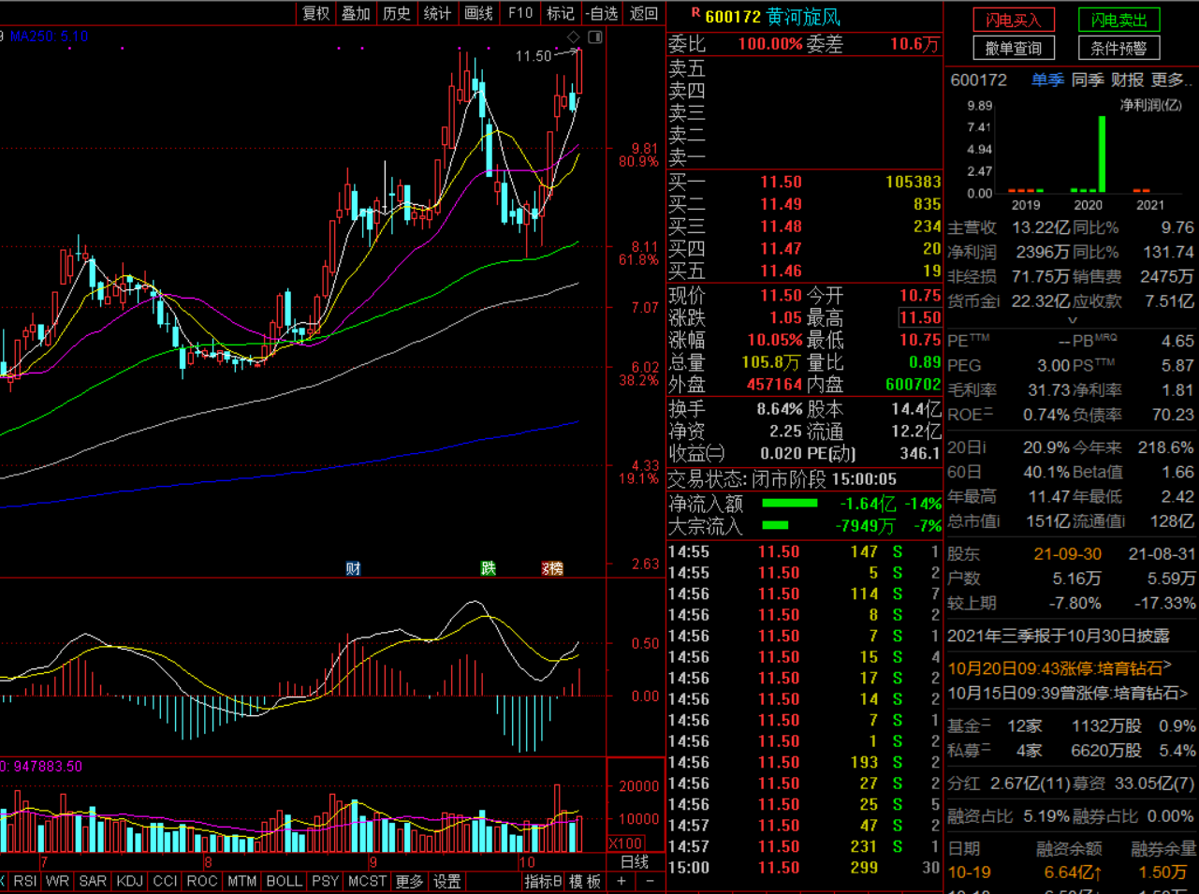The width and height of the screenshot is (1199, 894).
Task: Select the ROC indicator tab
Action: [x=202, y=882]
